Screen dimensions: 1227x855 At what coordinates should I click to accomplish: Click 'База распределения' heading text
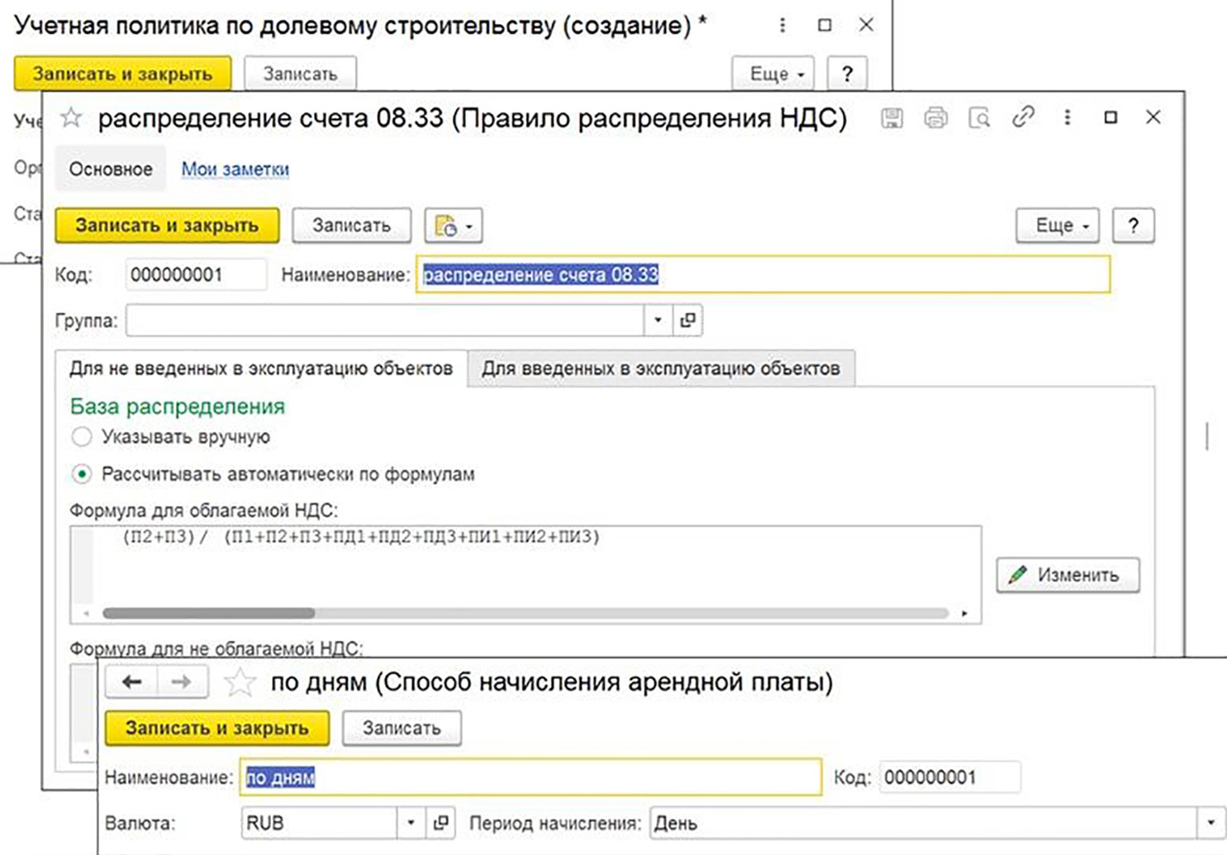coord(177,406)
